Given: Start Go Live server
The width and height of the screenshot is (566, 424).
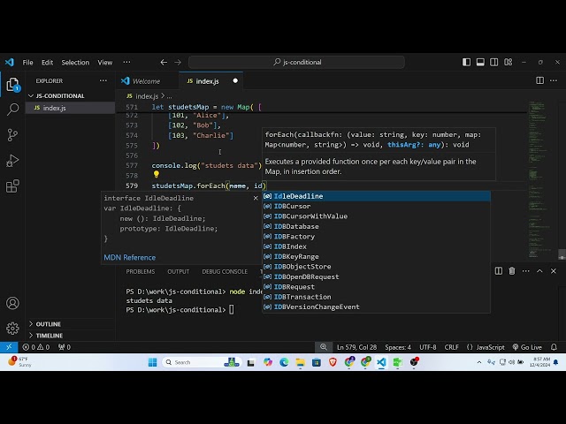Looking at the screenshot, I should [527, 347].
